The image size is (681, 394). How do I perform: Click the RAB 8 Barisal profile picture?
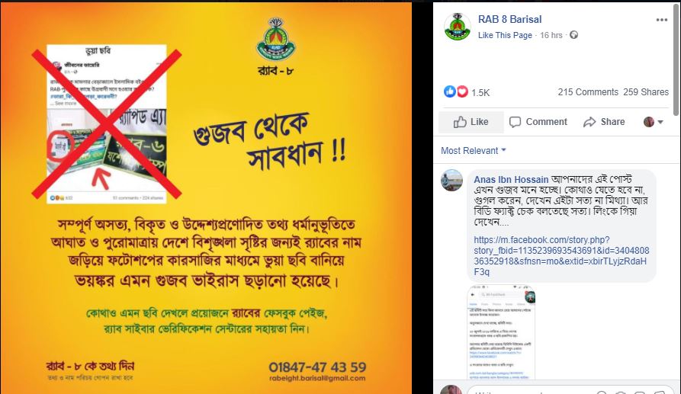click(458, 27)
